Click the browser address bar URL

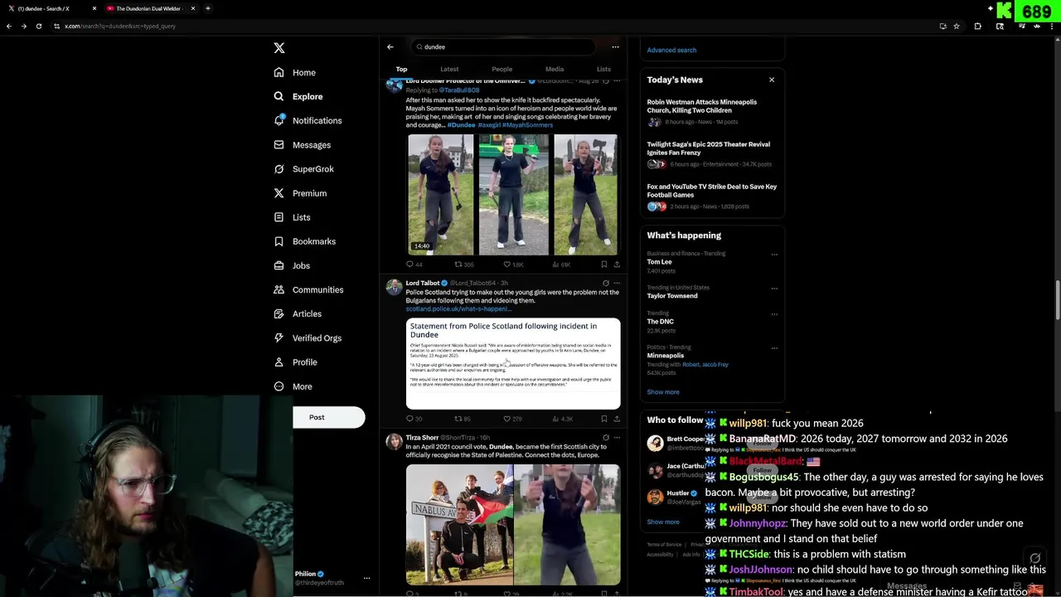point(120,26)
